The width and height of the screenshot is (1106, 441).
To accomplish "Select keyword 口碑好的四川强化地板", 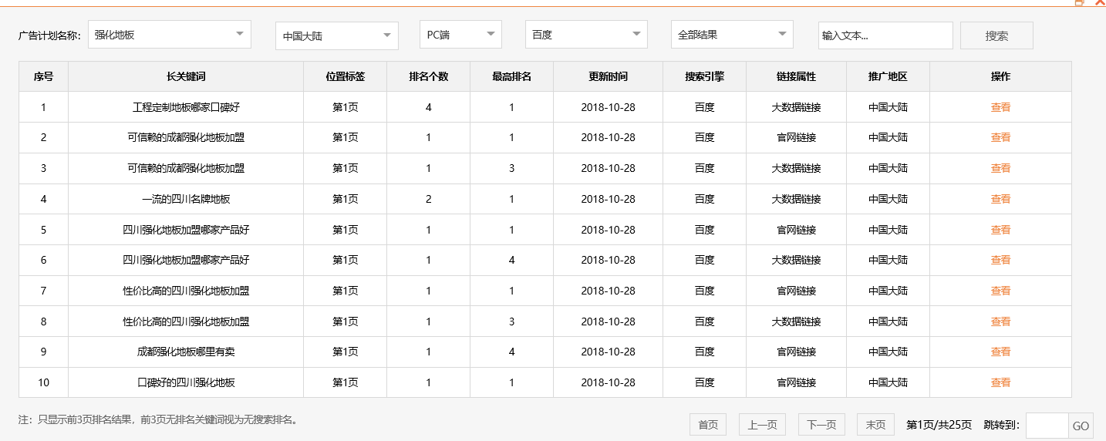I will pyautogui.click(x=186, y=382).
